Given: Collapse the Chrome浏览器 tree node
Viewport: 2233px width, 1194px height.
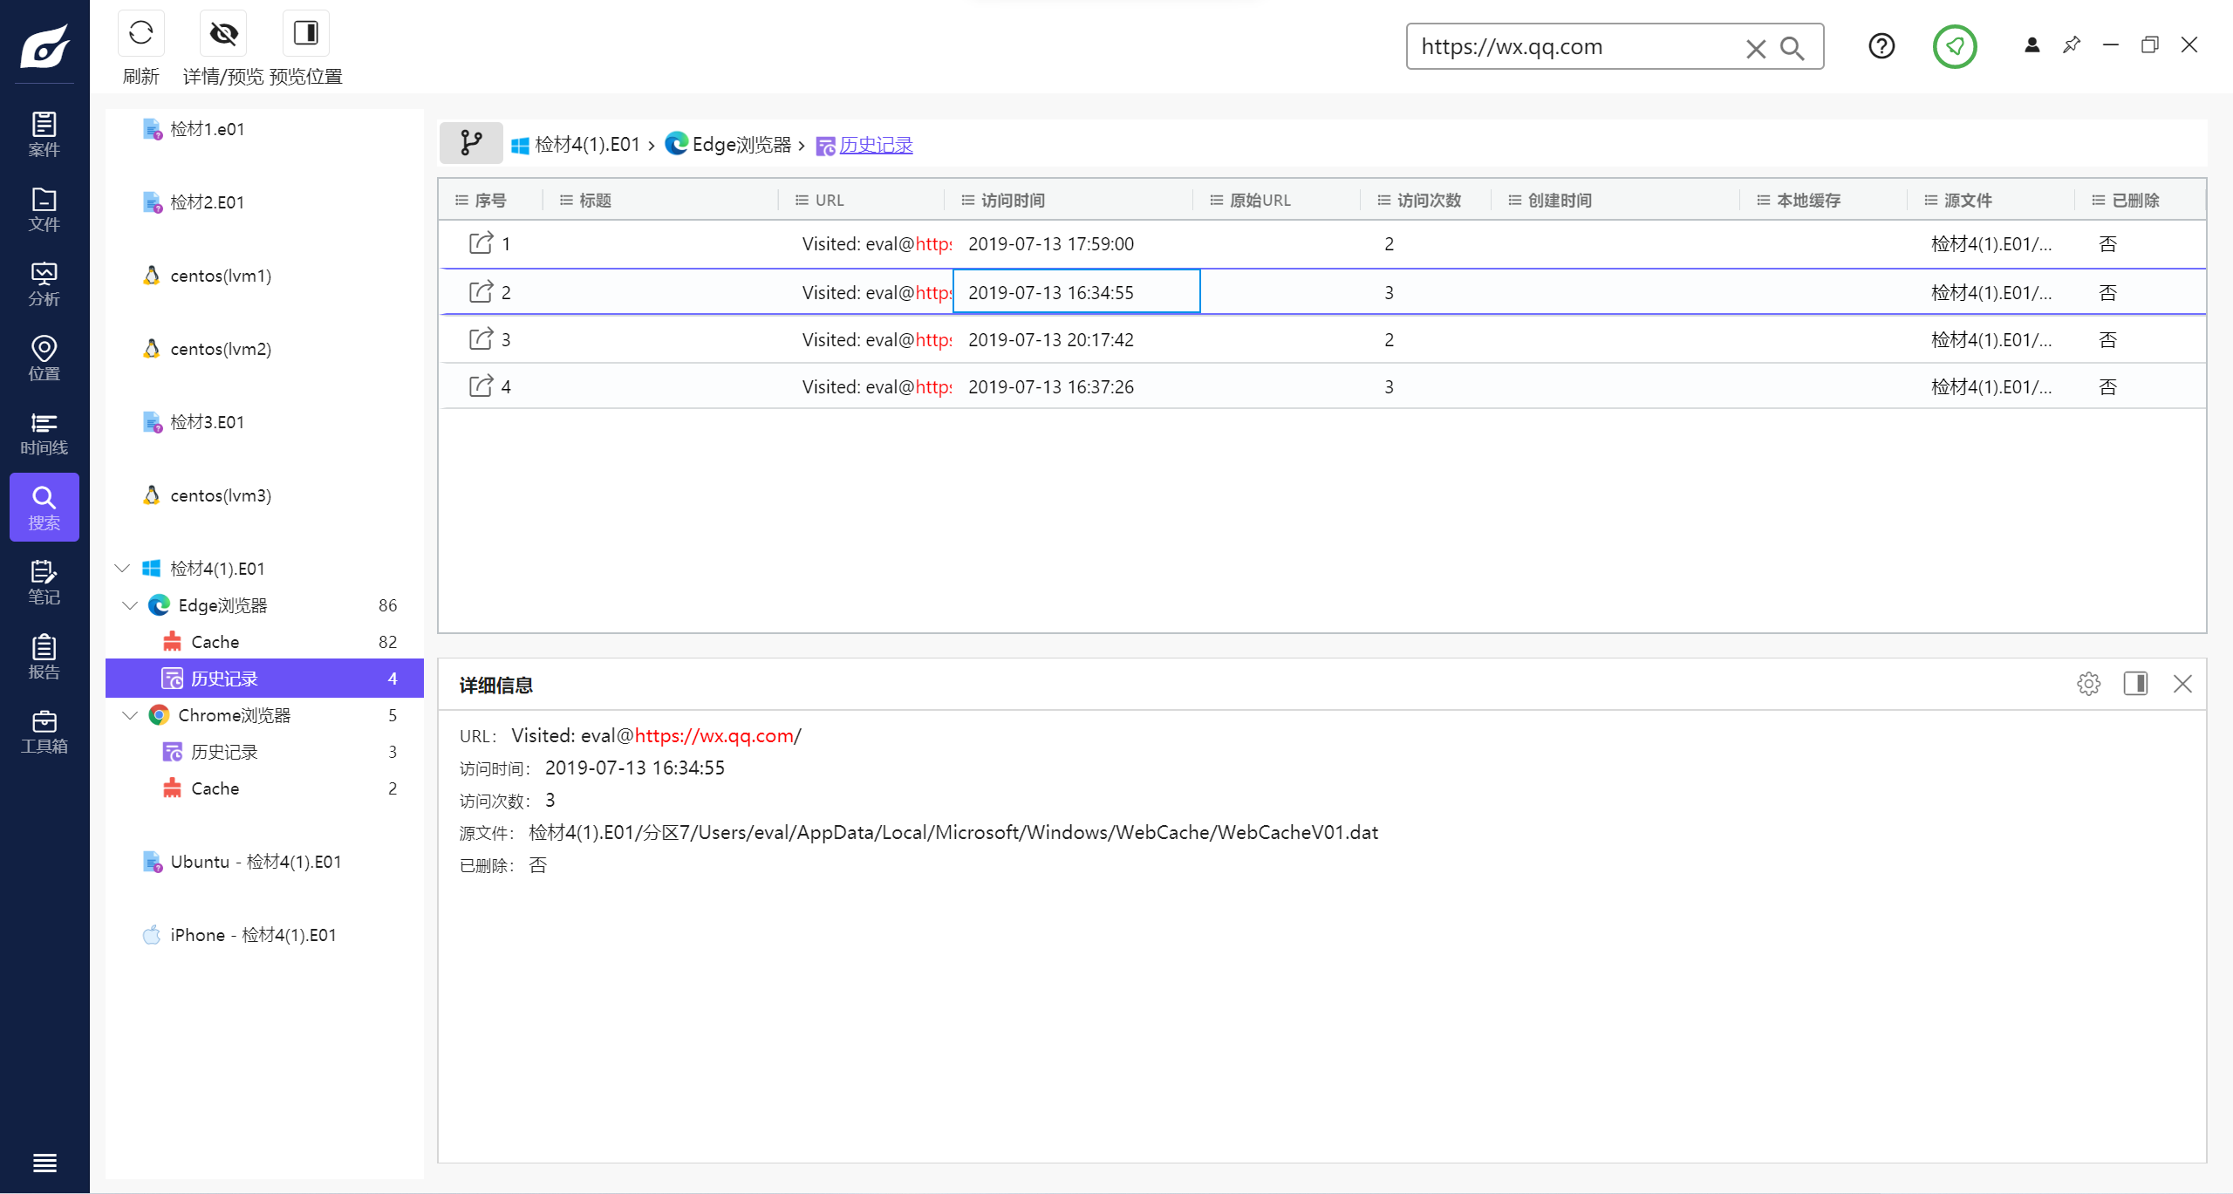Looking at the screenshot, I should (x=130, y=715).
